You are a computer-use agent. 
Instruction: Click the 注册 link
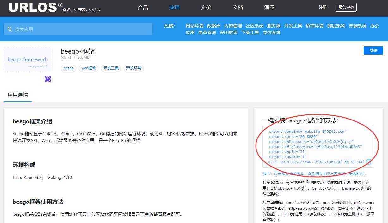click(x=323, y=7)
